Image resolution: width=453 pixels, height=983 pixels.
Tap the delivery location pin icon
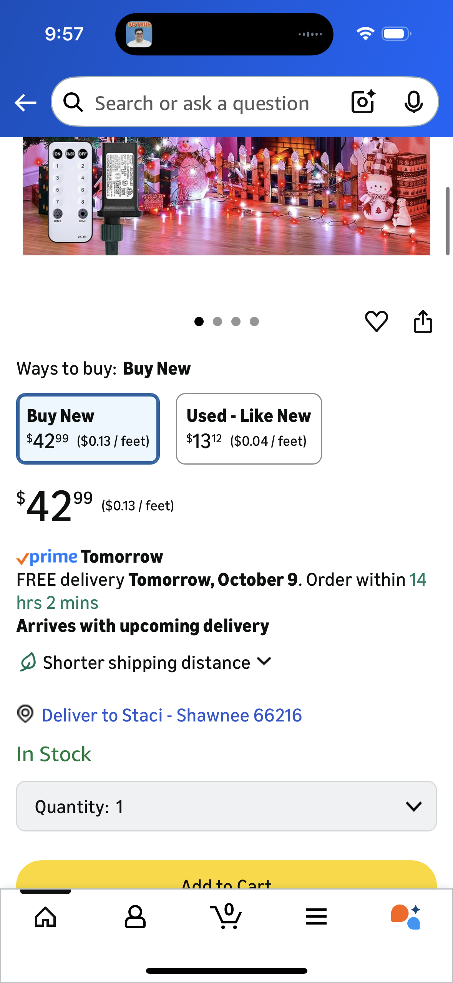tap(25, 714)
